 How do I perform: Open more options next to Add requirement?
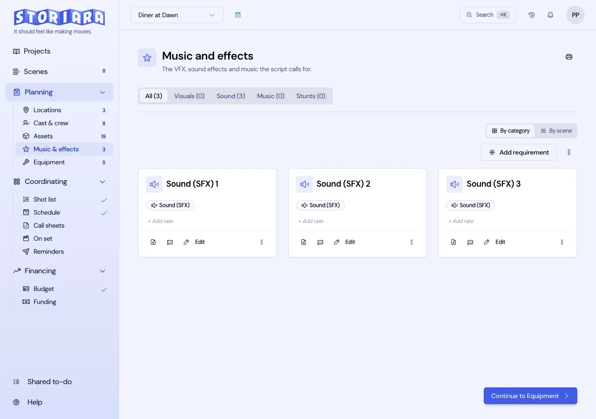pos(569,152)
